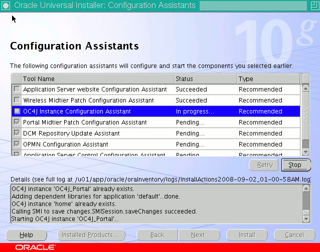Click 'Pending...' status of Portal Midtier Patch
Screen dimensions: 320x252
point(190,122)
